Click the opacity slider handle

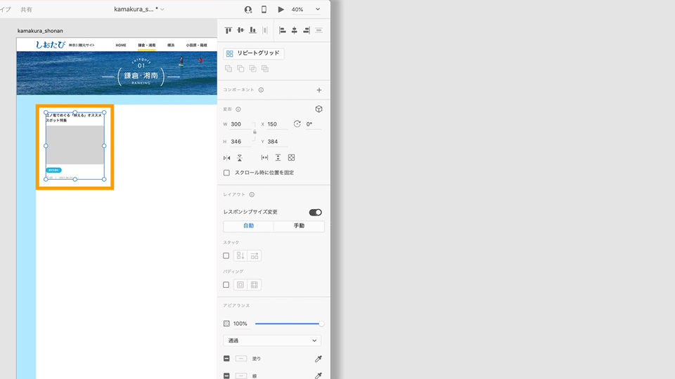321,324
